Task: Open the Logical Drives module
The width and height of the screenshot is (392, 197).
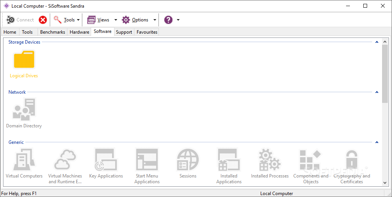Action: [24, 64]
